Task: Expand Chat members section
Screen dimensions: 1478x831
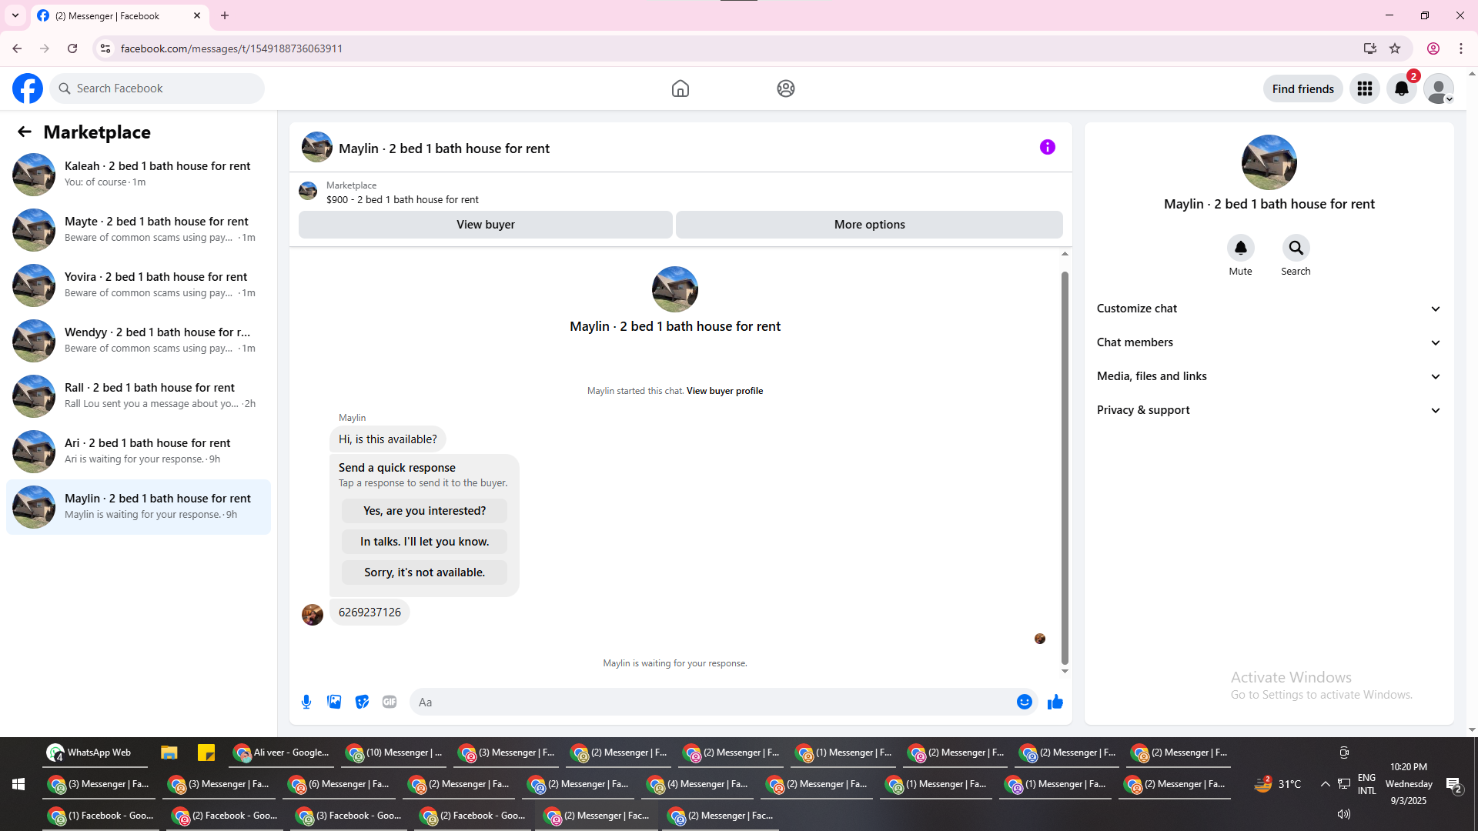Action: click(x=1269, y=342)
